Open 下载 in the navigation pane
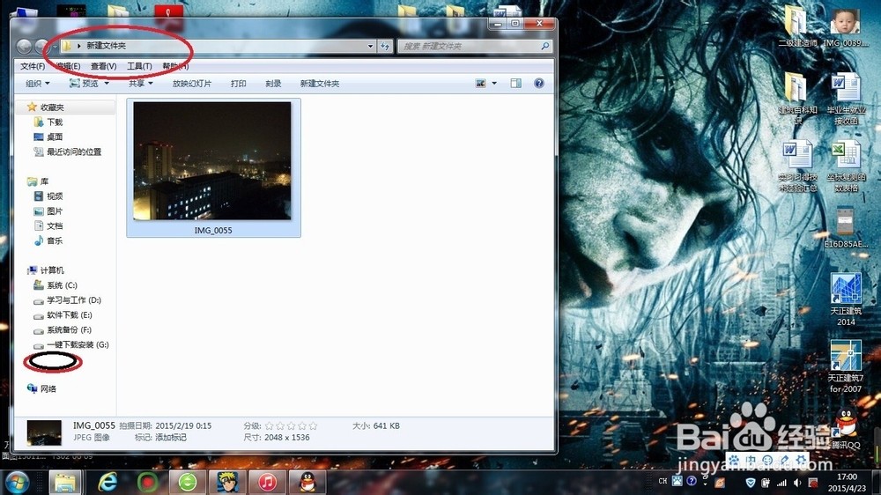The image size is (881, 495). (54, 122)
